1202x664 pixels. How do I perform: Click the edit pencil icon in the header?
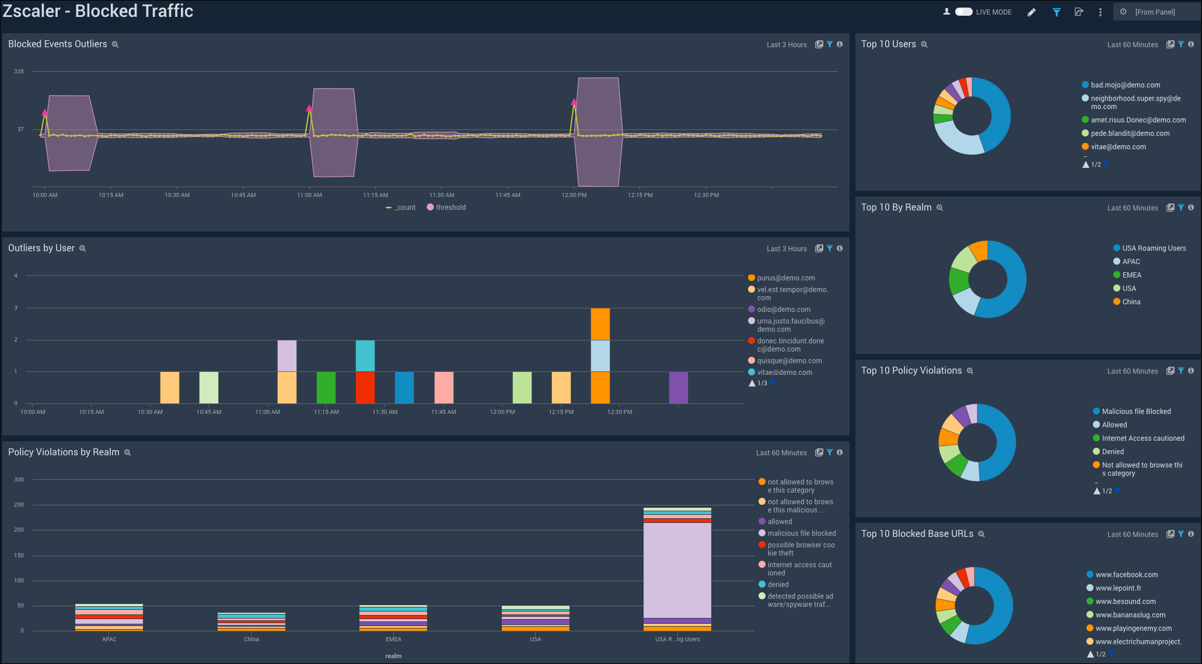tap(1032, 12)
